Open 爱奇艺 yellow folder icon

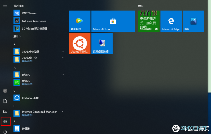click(17, 75)
